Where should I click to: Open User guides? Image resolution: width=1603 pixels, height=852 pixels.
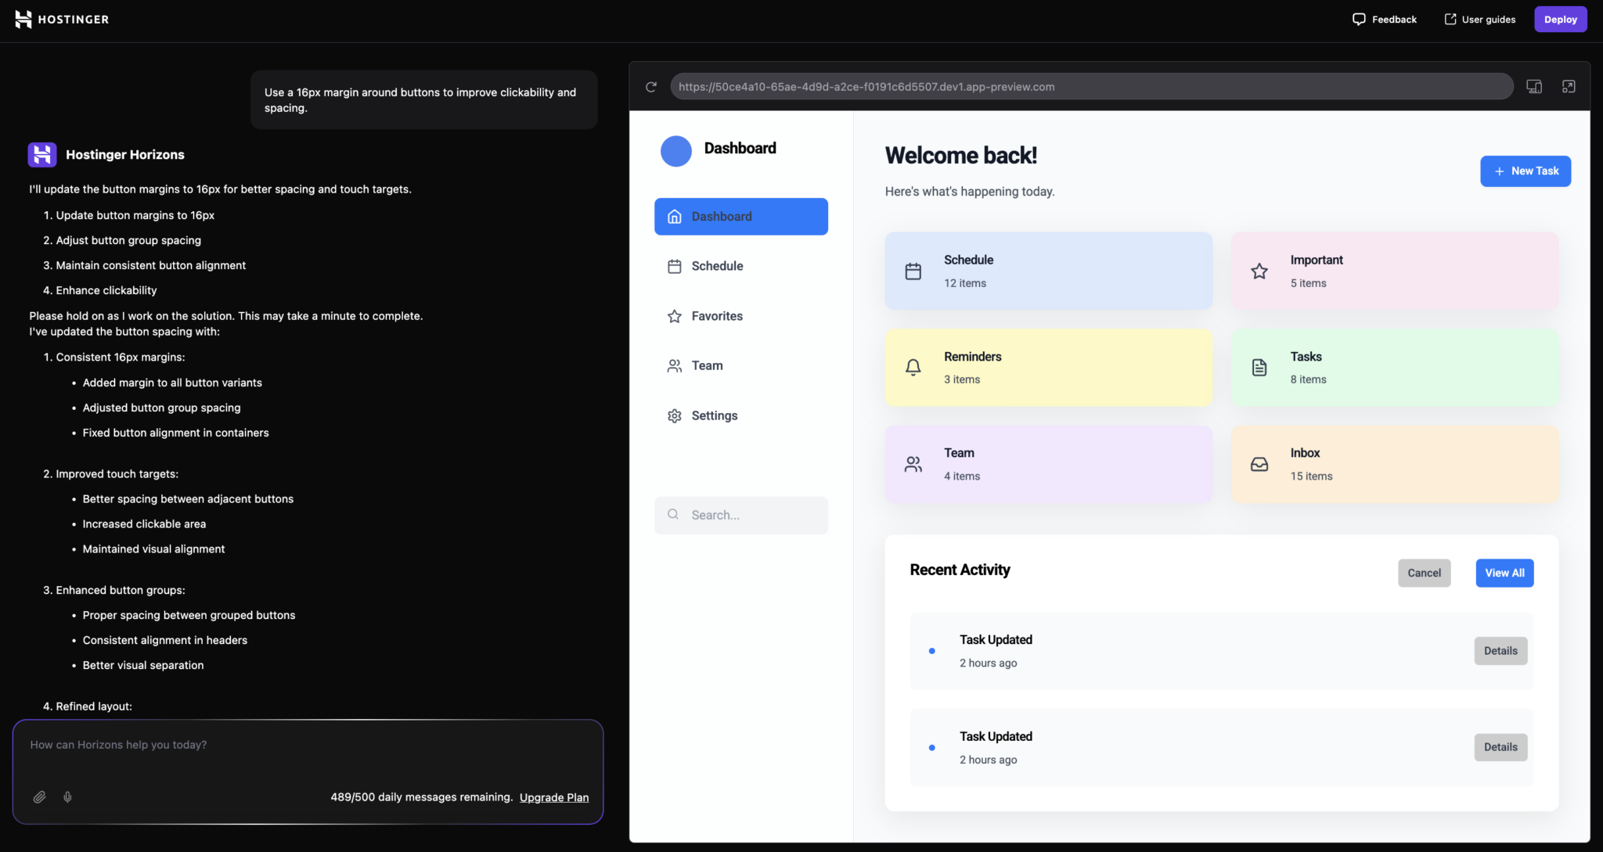pyautogui.click(x=1479, y=19)
